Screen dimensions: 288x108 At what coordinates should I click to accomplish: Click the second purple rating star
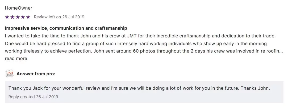coord(12,17)
